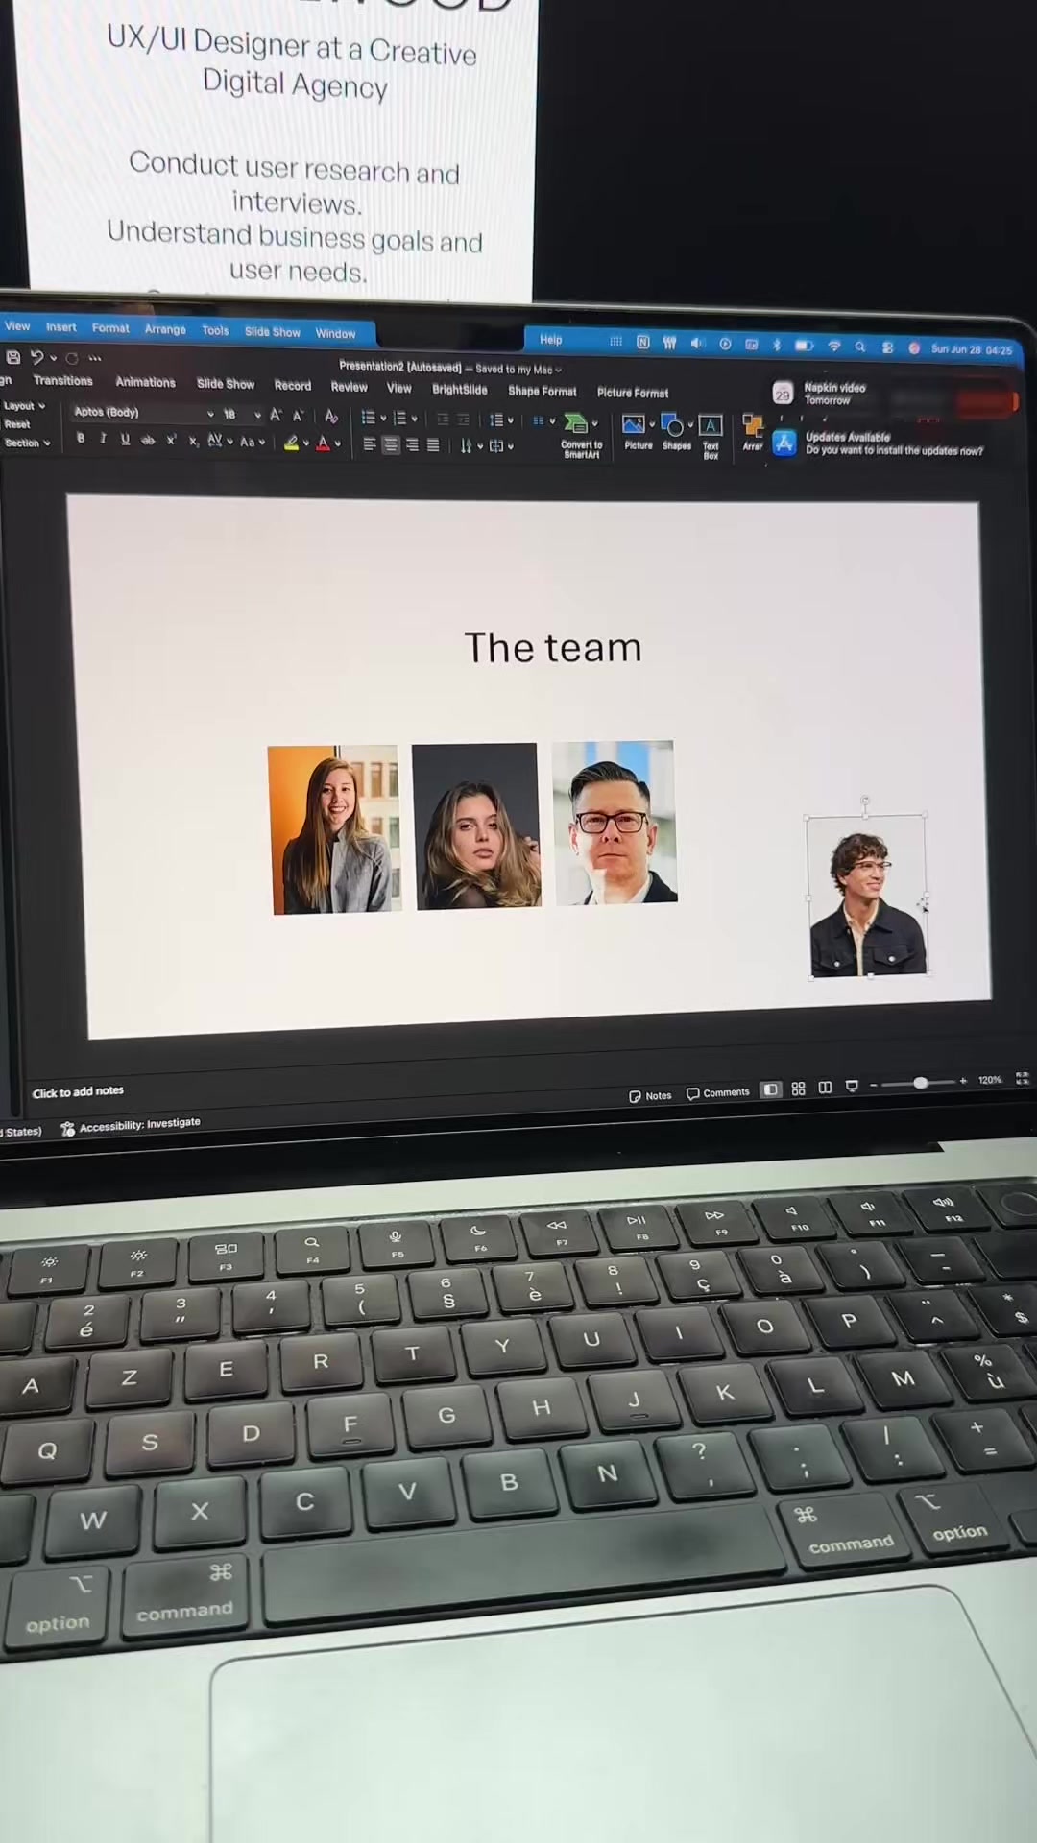
Task: Open the more options ellipsis in title bar
Action: (x=95, y=358)
